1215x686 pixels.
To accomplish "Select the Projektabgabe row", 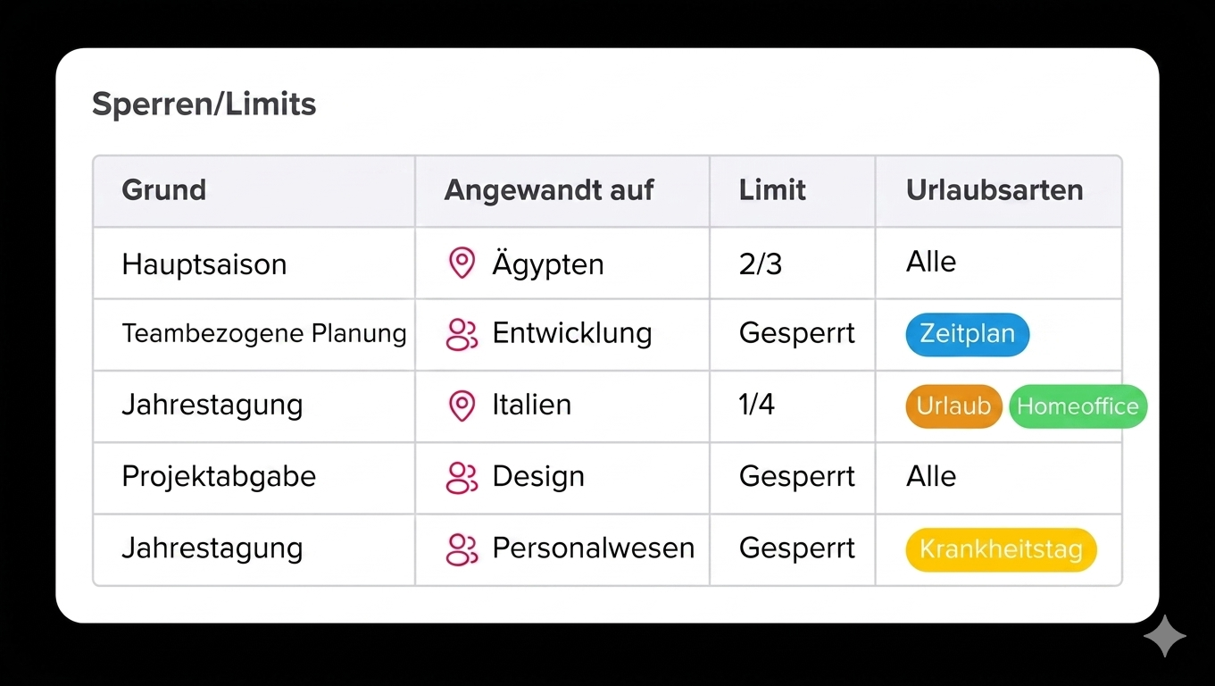I will [219, 476].
